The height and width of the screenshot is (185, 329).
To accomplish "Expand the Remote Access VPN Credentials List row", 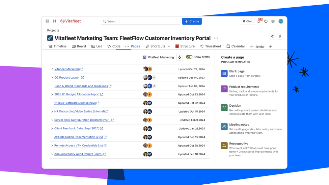I will [x=52, y=145].
